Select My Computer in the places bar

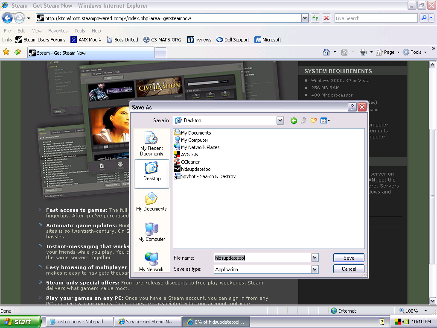(x=151, y=232)
